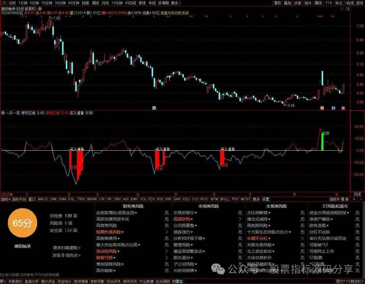This screenshot has height=284, width=365.
Task: Select KDJ indicator tab
Action: tap(186, 199)
